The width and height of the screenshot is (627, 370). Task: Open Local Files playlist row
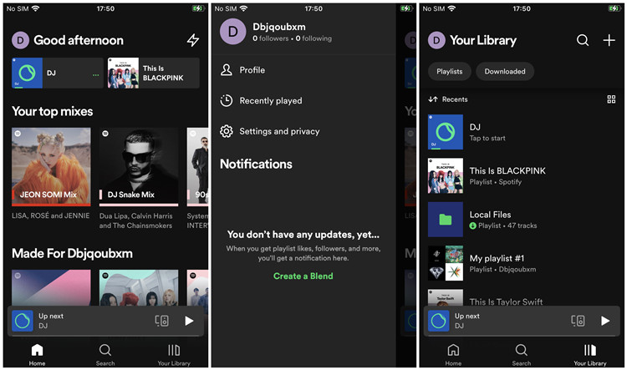[x=522, y=220]
